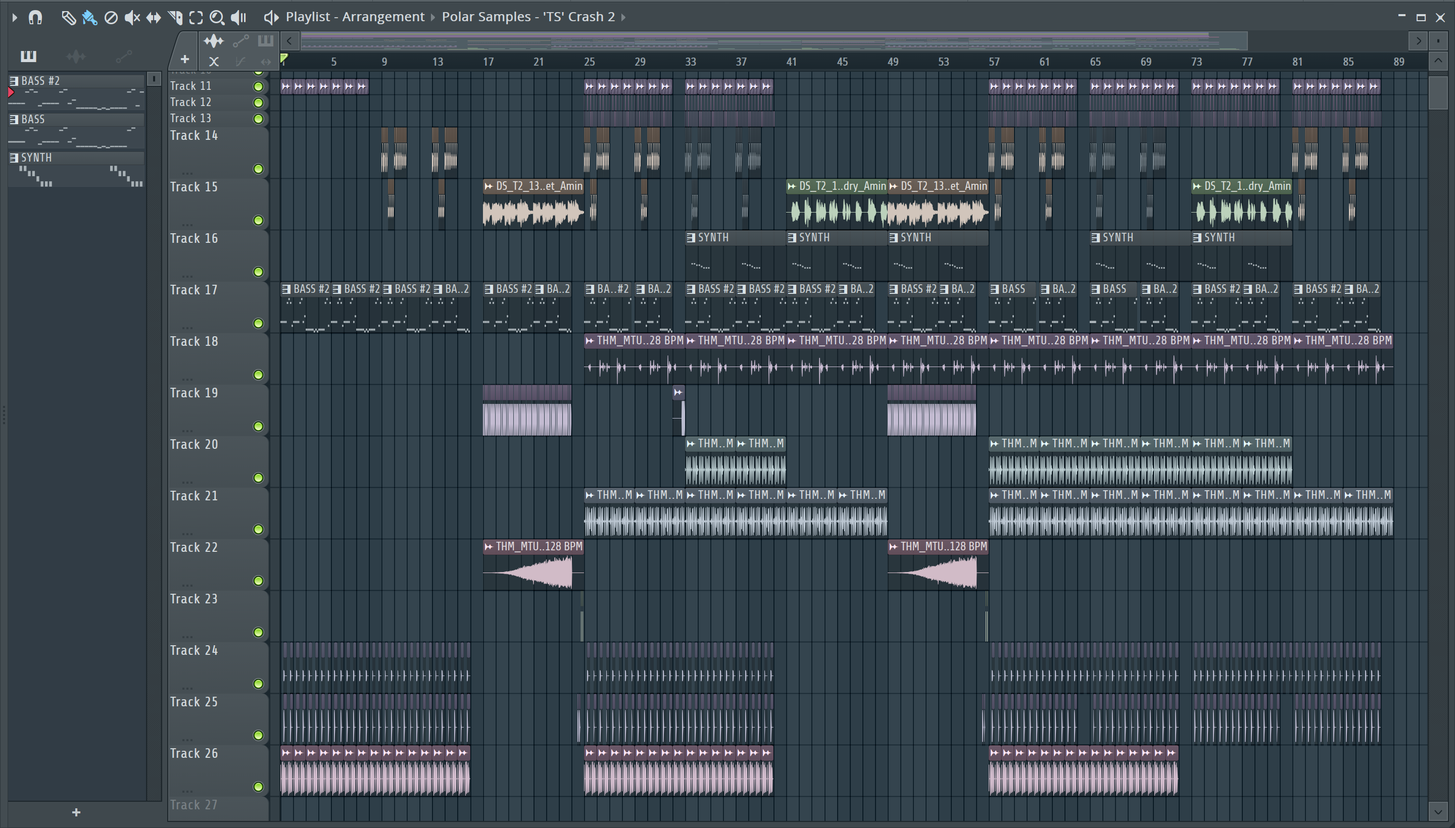
Task: Open the playlist options menu arrow
Action: (x=15, y=18)
